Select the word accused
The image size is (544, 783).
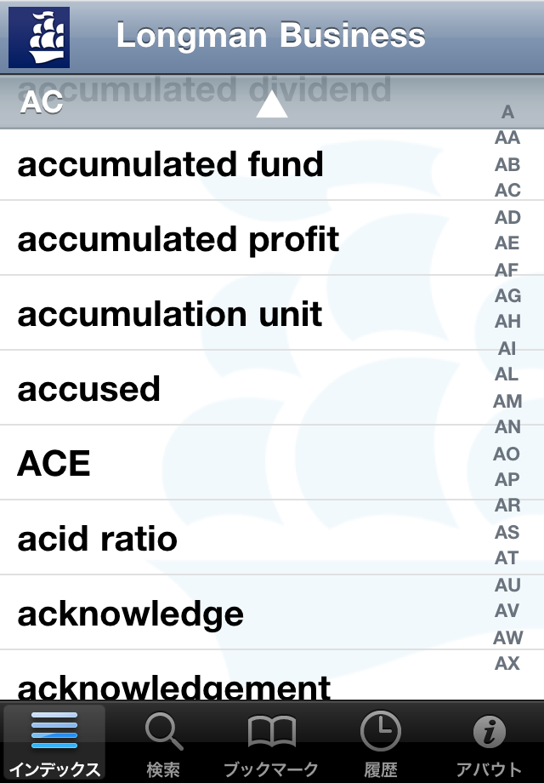tap(88, 389)
